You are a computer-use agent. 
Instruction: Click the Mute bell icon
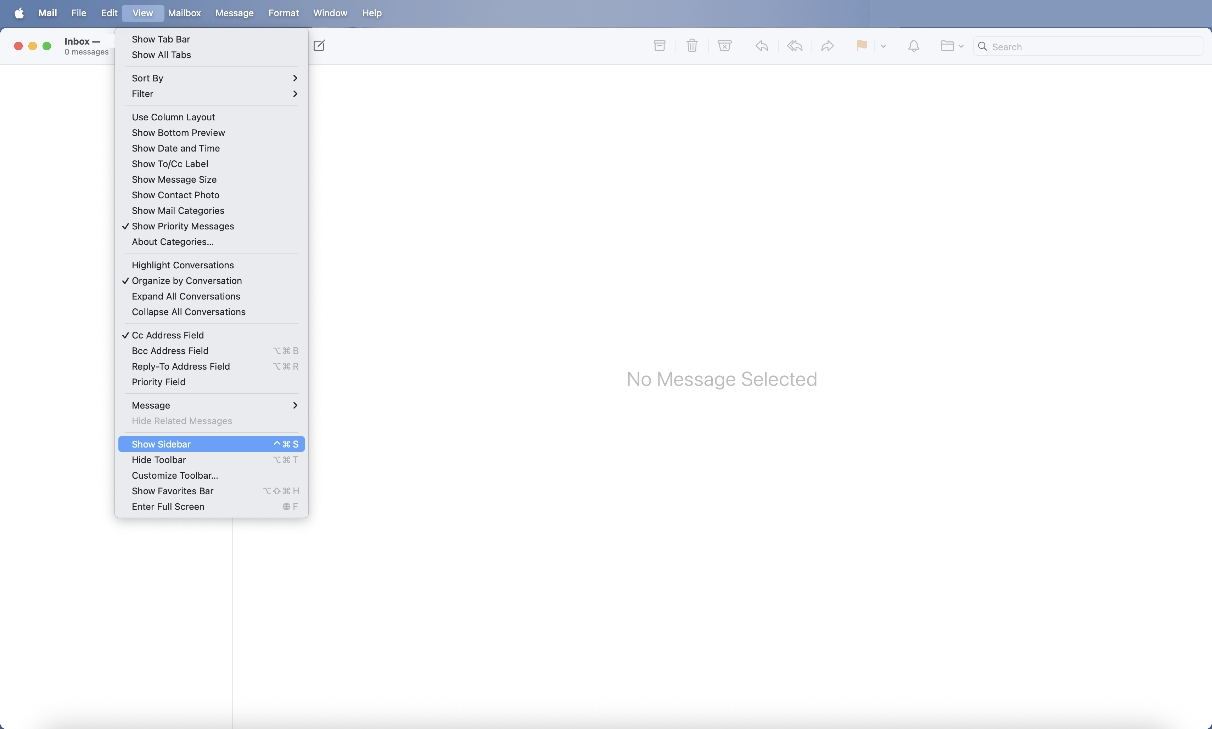click(914, 46)
